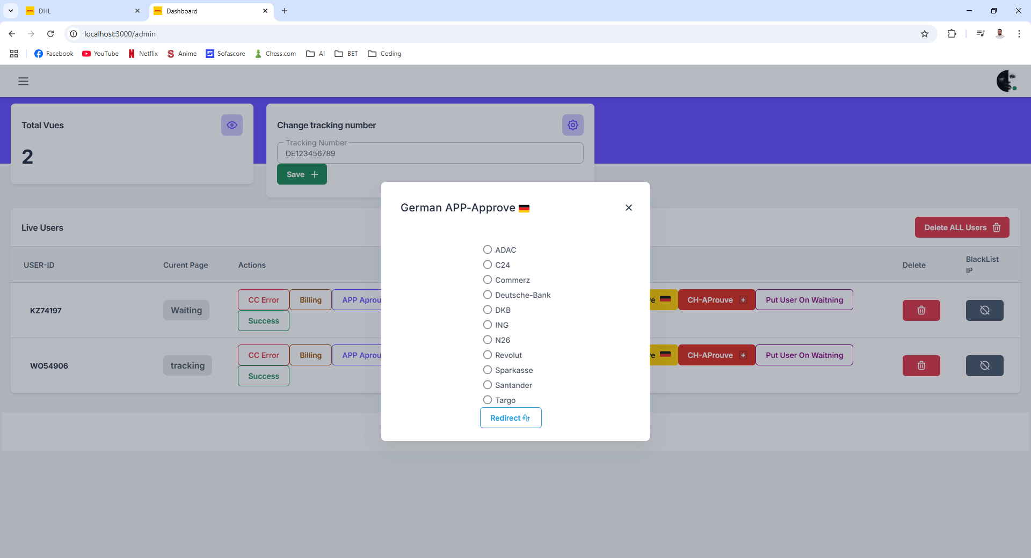
Task: View site information for localhost
Action: coord(74,34)
